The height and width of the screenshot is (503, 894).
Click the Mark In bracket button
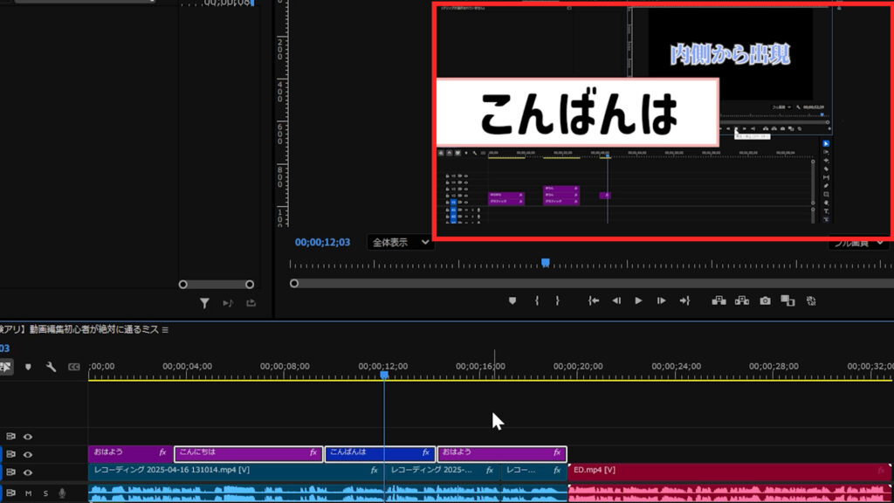[x=537, y=300]
